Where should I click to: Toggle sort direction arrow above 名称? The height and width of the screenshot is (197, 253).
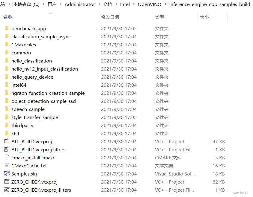(x=50, y=13)
